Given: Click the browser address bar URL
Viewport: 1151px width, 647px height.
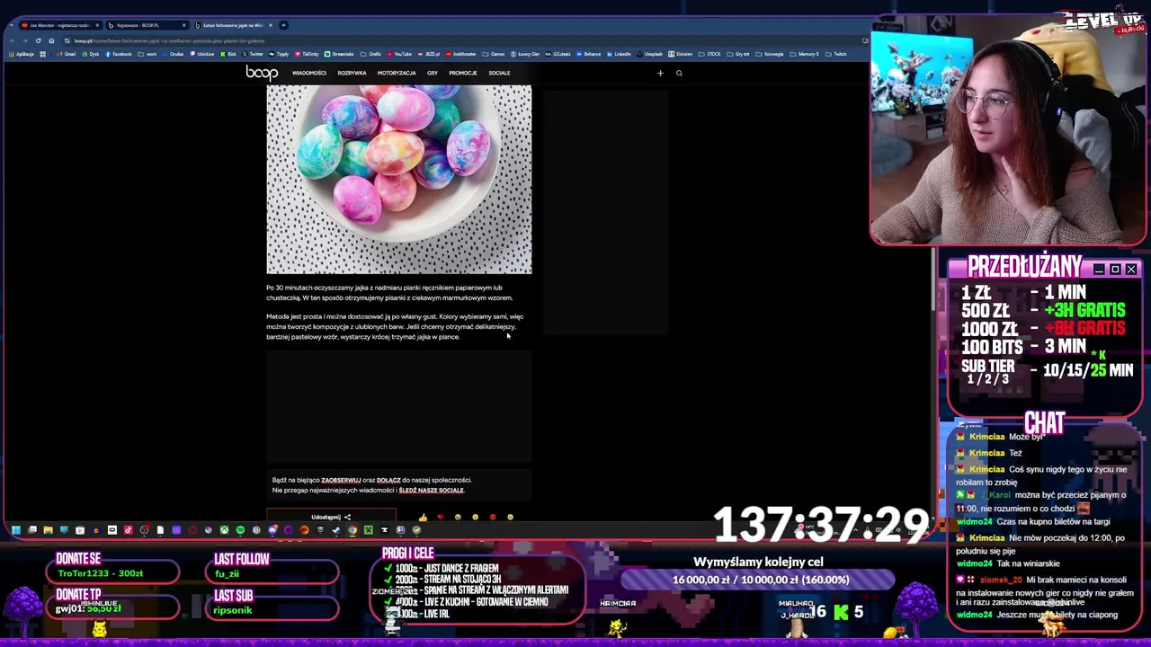Looking at the screenshot, I should [169, 40].
